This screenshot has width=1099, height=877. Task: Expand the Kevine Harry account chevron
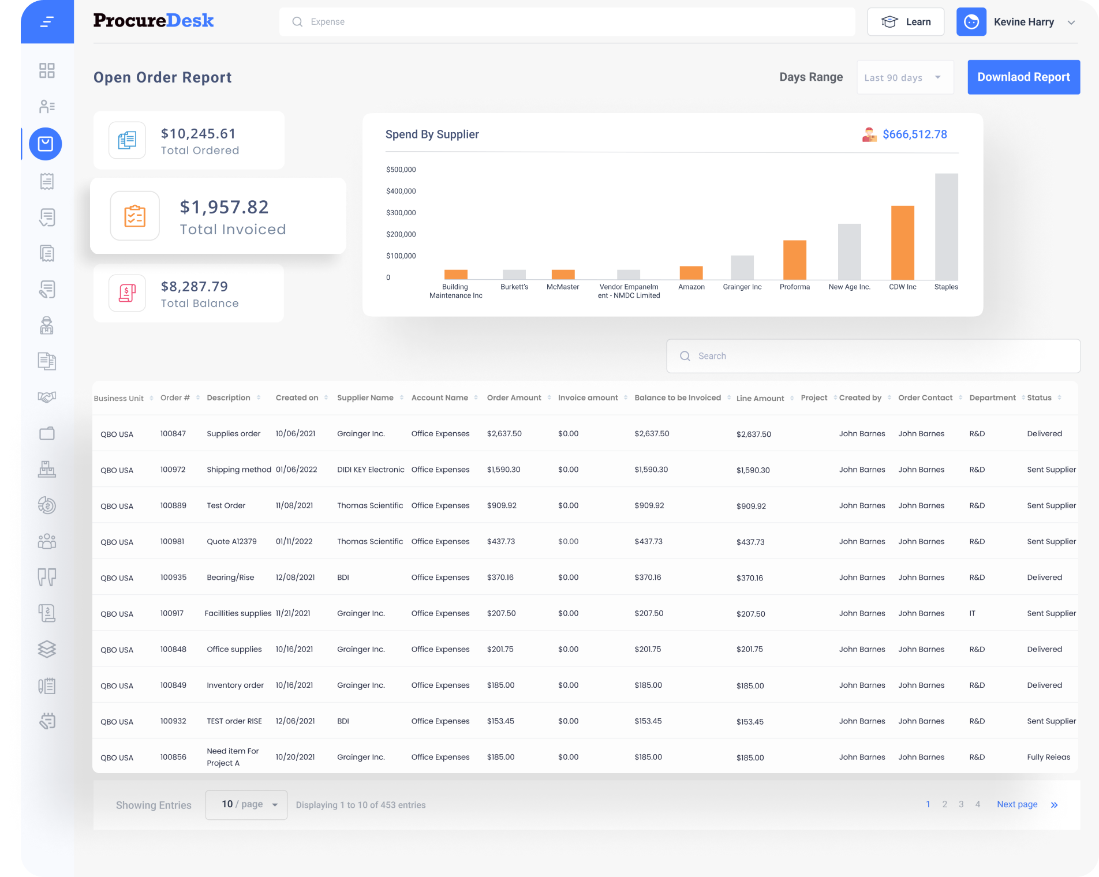[1071, 23]
